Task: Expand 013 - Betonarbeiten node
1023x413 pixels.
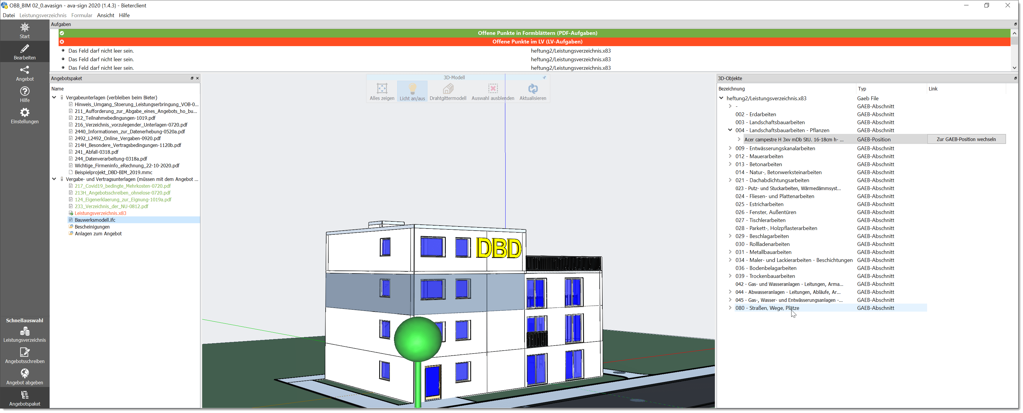Action: tap(730, 164)
